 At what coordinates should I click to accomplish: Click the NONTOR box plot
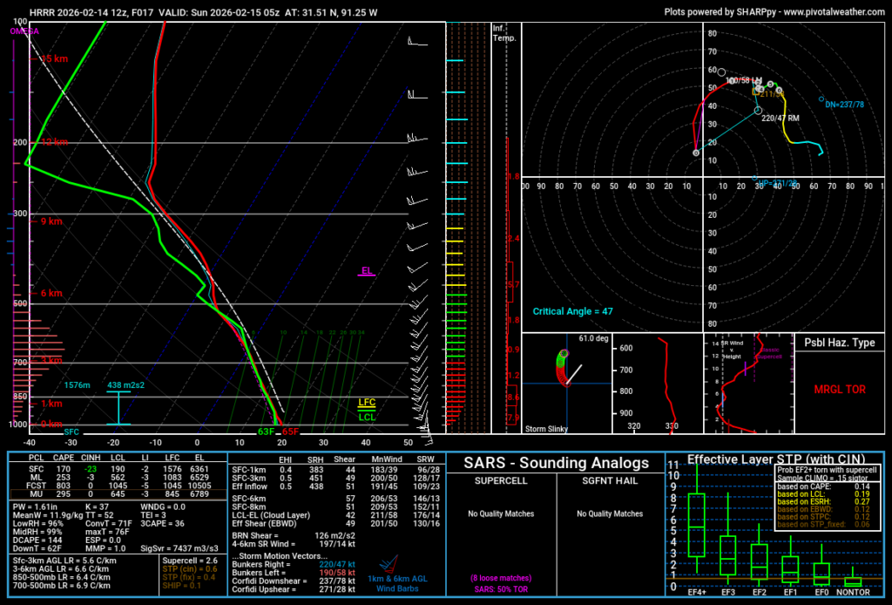pyautogui.click(x=853, y=581)
